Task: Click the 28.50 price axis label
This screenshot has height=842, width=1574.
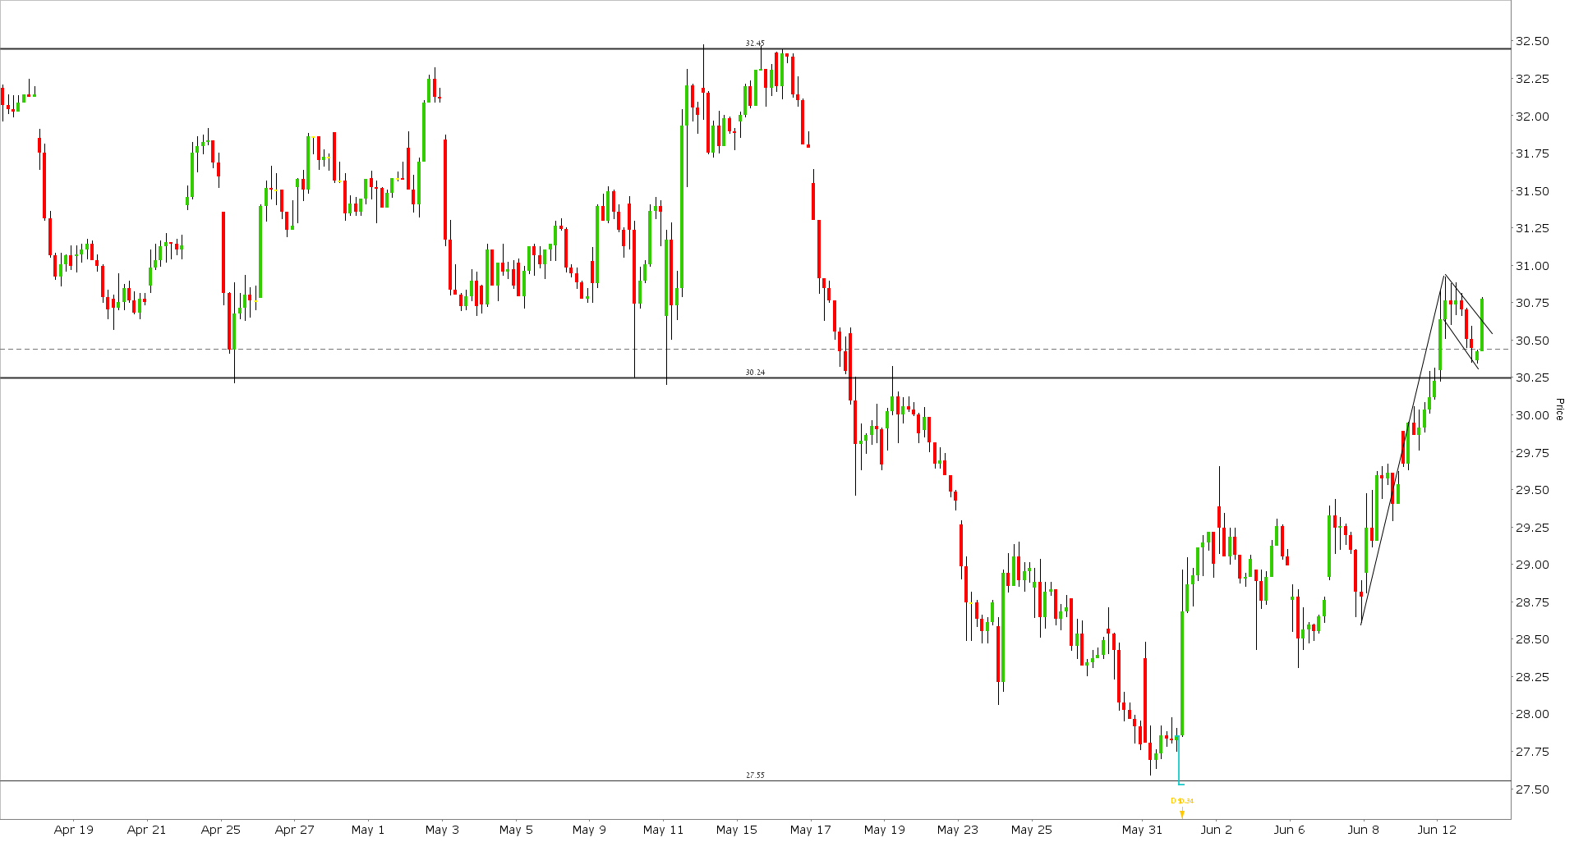Action: [x=1532, y=639]
